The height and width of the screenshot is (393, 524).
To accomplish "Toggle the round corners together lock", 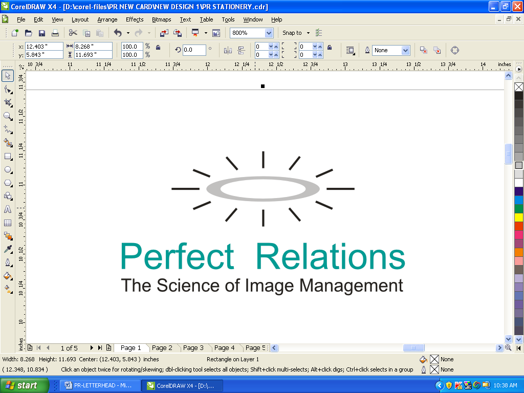I will click(330, 48).
